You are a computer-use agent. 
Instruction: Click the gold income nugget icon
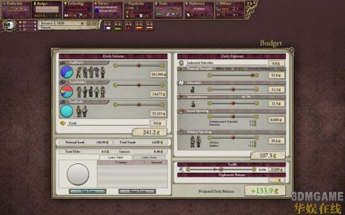point(63,123)
